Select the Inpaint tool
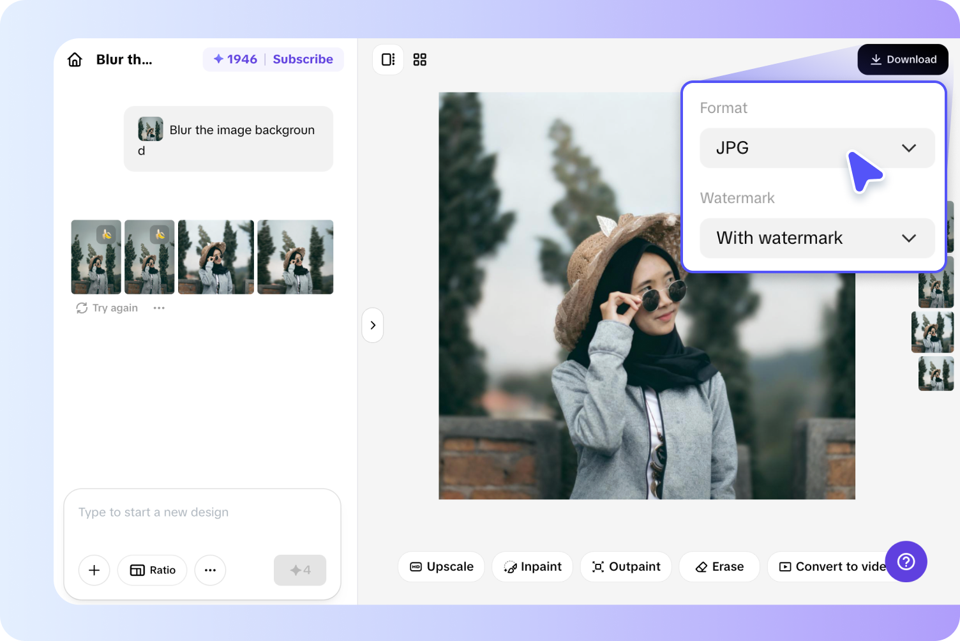 click(532, 566)
